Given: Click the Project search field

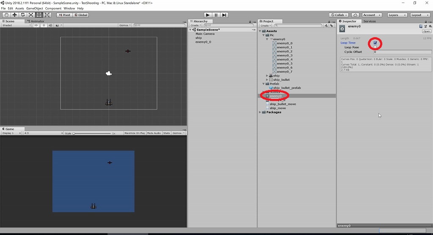Looking at the screenshot, I should 298,25.
